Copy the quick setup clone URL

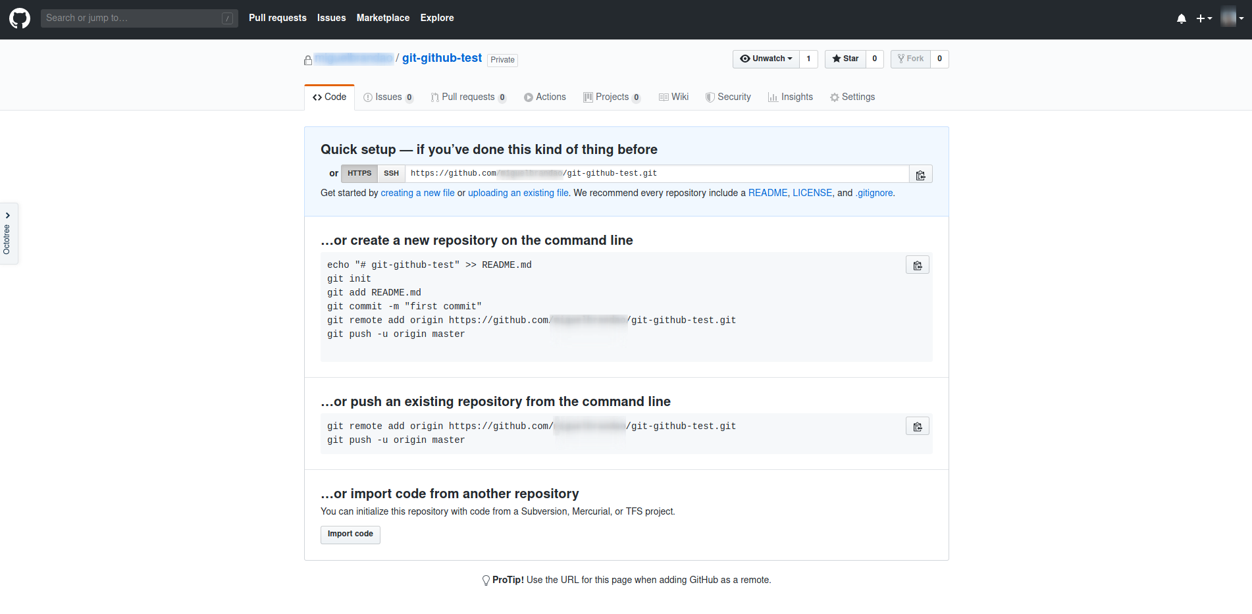coord(921,174)
